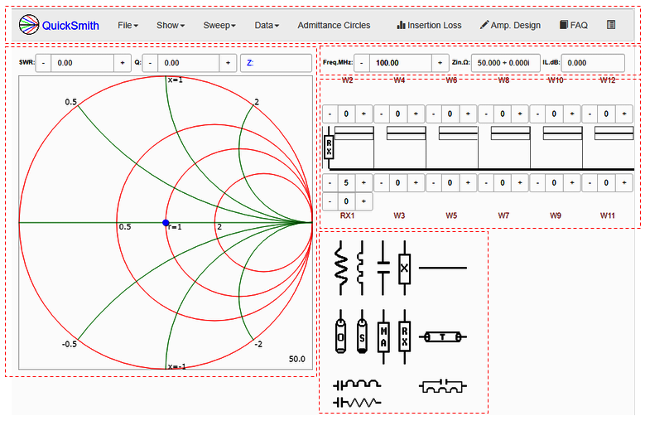Pick the MA component in the palette
Screen dimensions: 645x421
pyautogui.click(x=383, y=336)
